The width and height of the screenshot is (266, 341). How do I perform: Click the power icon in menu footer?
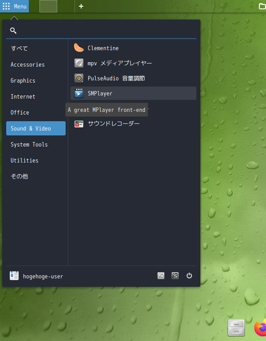coord(189,276)
